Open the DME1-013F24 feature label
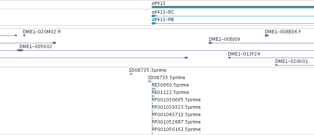 (x=244, y=54)
